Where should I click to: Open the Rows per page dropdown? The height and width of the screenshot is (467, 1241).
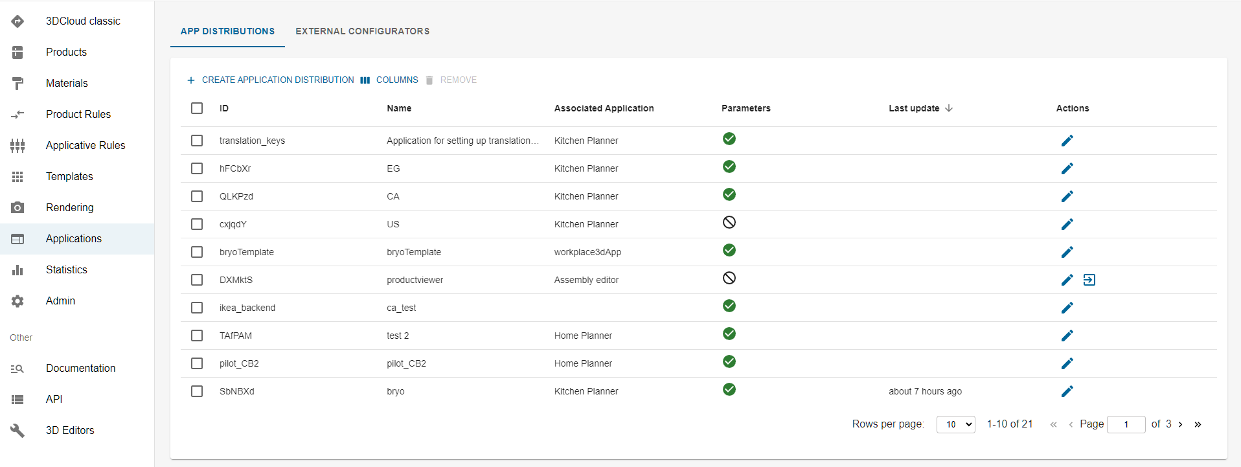tap(956, 424)
